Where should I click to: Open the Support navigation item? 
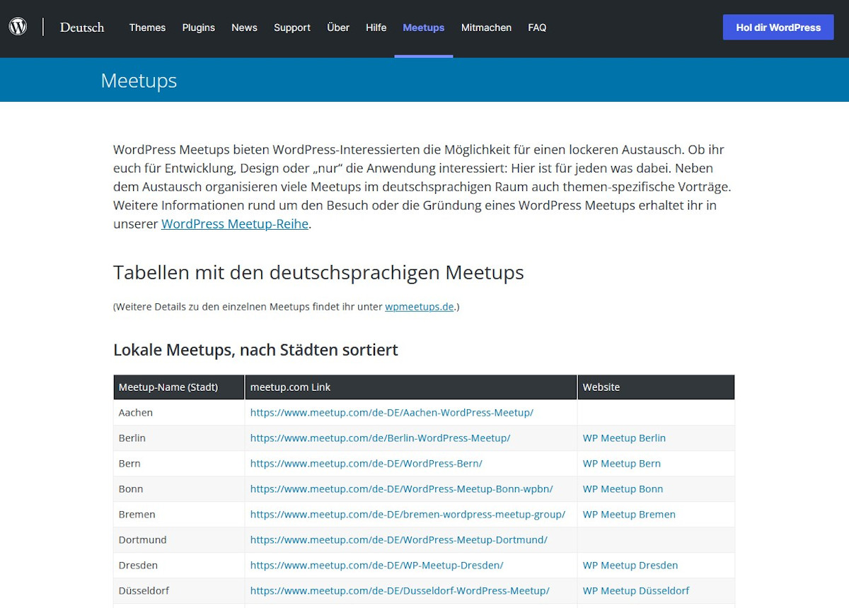pos(292,28)
